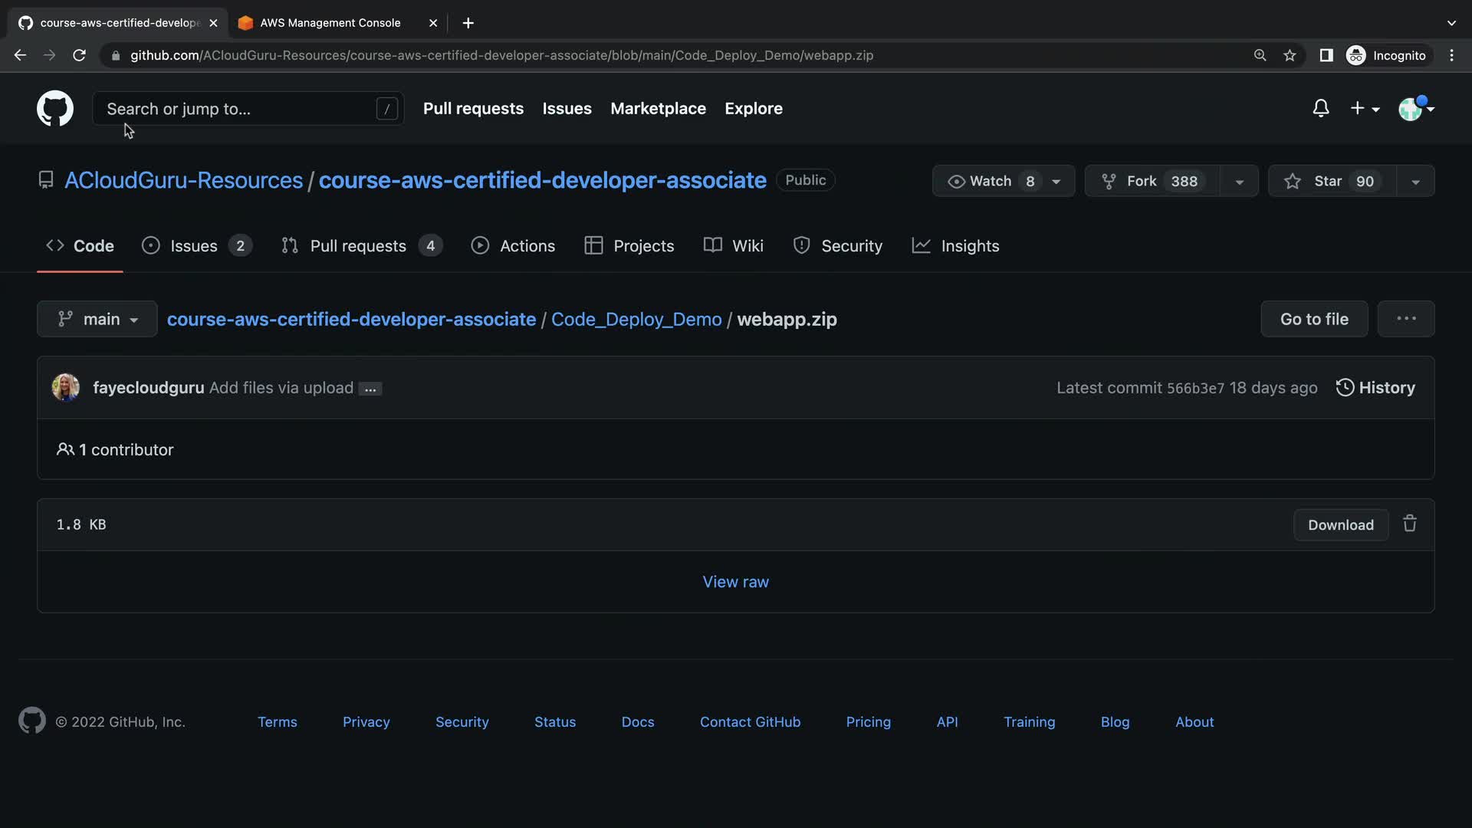This screenshot has width=1472, height=828.
Task: Focus the Search or jump to field
Action: click(238, 109)
